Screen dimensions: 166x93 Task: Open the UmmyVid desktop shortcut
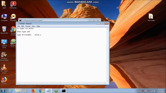[x=13, y=5]
